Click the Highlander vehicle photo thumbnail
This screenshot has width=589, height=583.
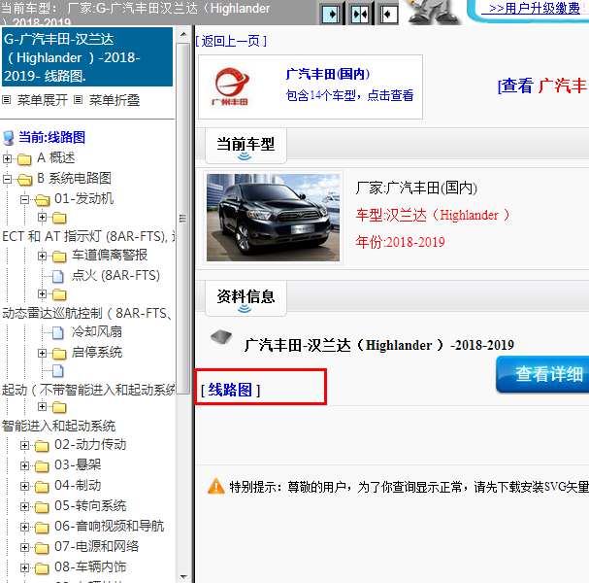(x=273, y=218)
